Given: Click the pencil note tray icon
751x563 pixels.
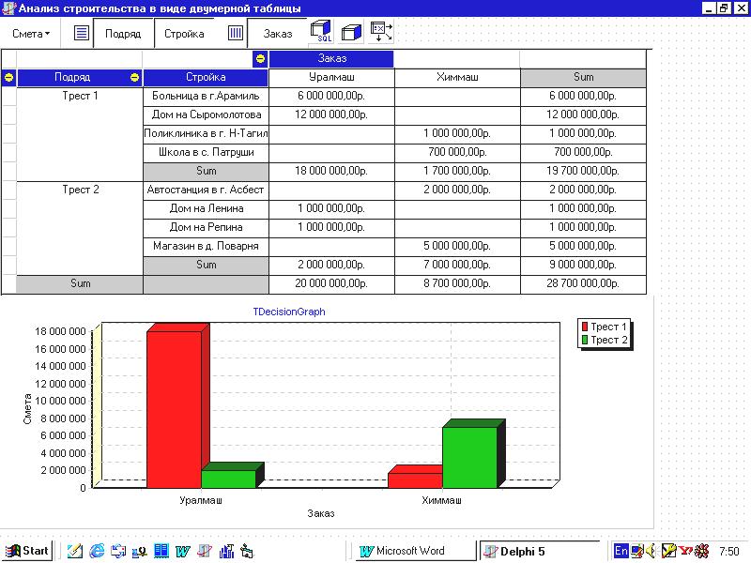Looking at the screenshot, I should tap(668, 551).
